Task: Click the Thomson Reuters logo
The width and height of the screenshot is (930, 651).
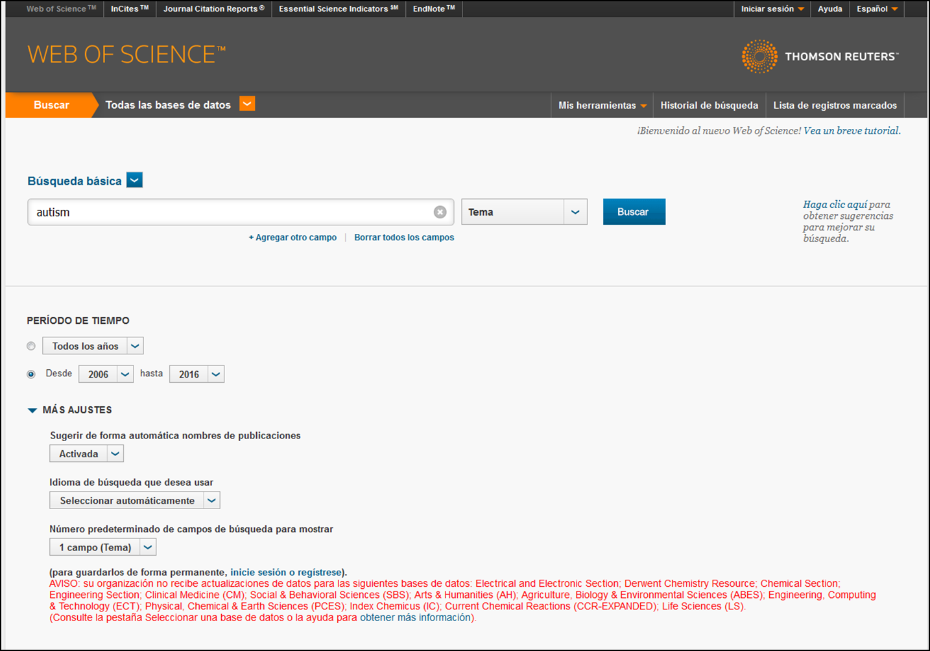Action: point(820,56)
